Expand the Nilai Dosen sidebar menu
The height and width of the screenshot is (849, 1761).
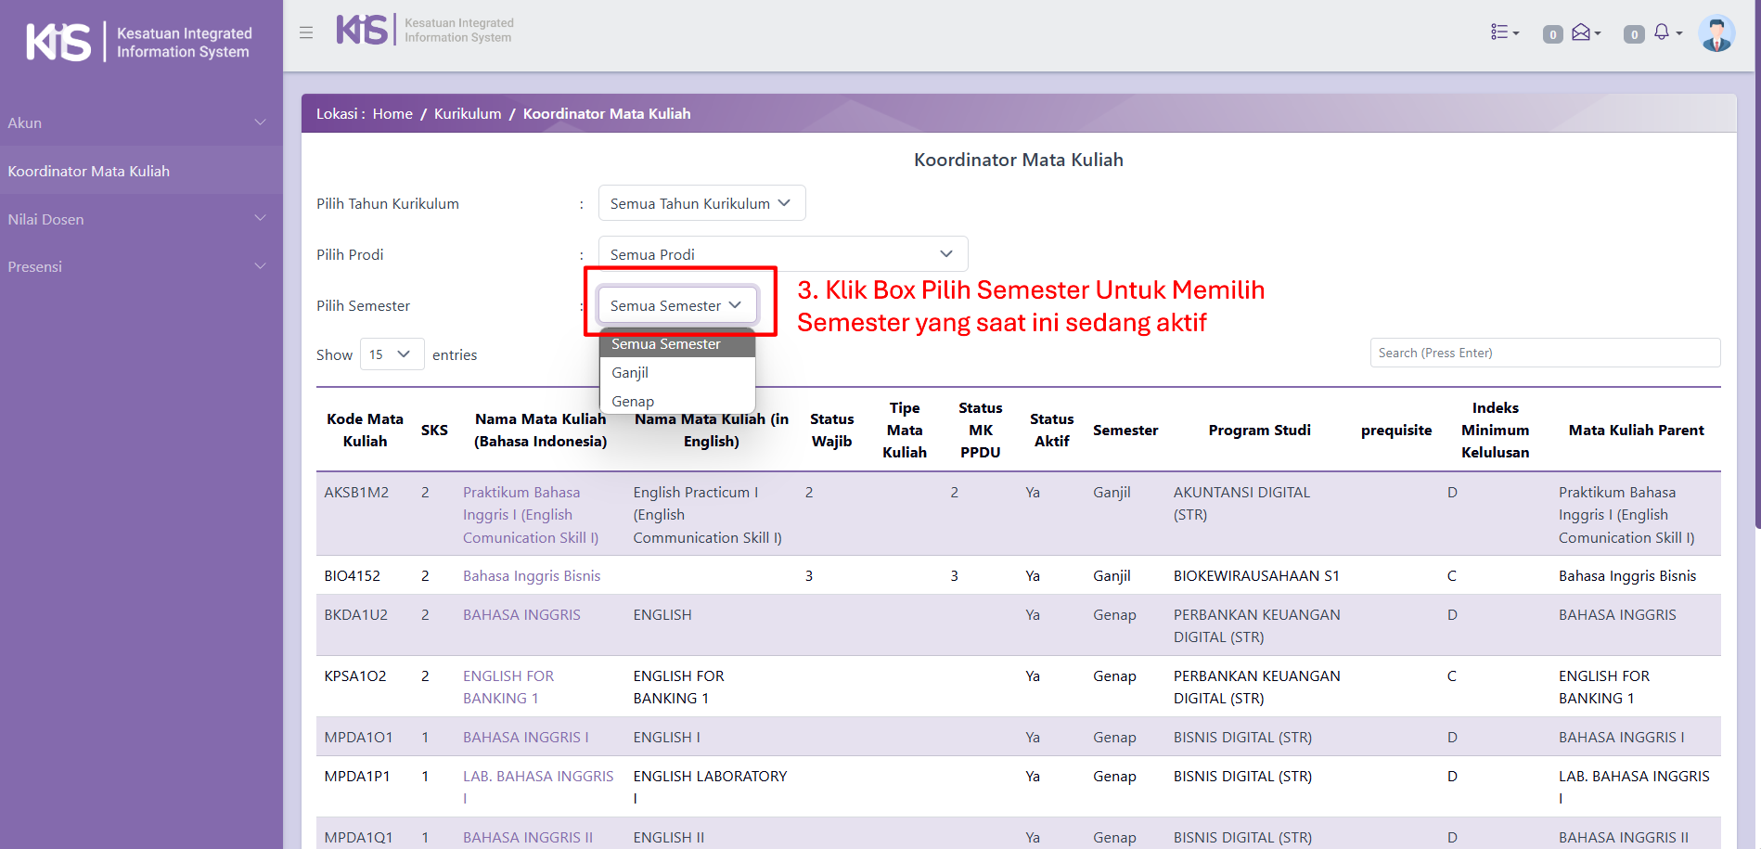point(139,219)
